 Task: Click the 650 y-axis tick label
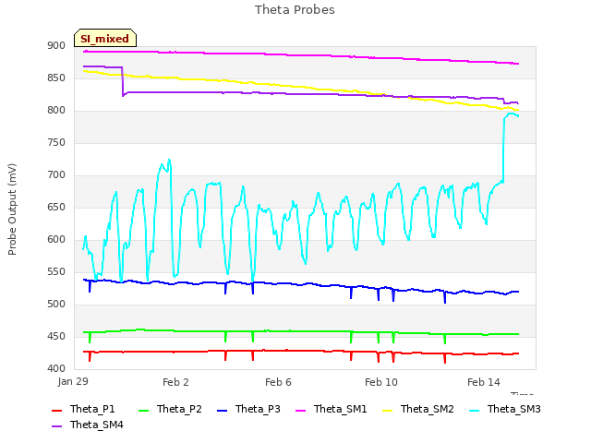56,208
